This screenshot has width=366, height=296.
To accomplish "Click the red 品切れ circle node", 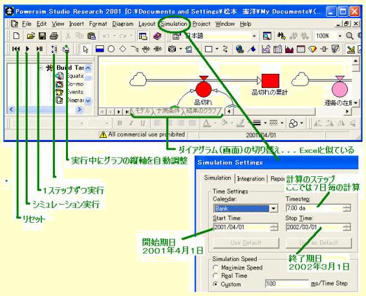I will point(204,89).
